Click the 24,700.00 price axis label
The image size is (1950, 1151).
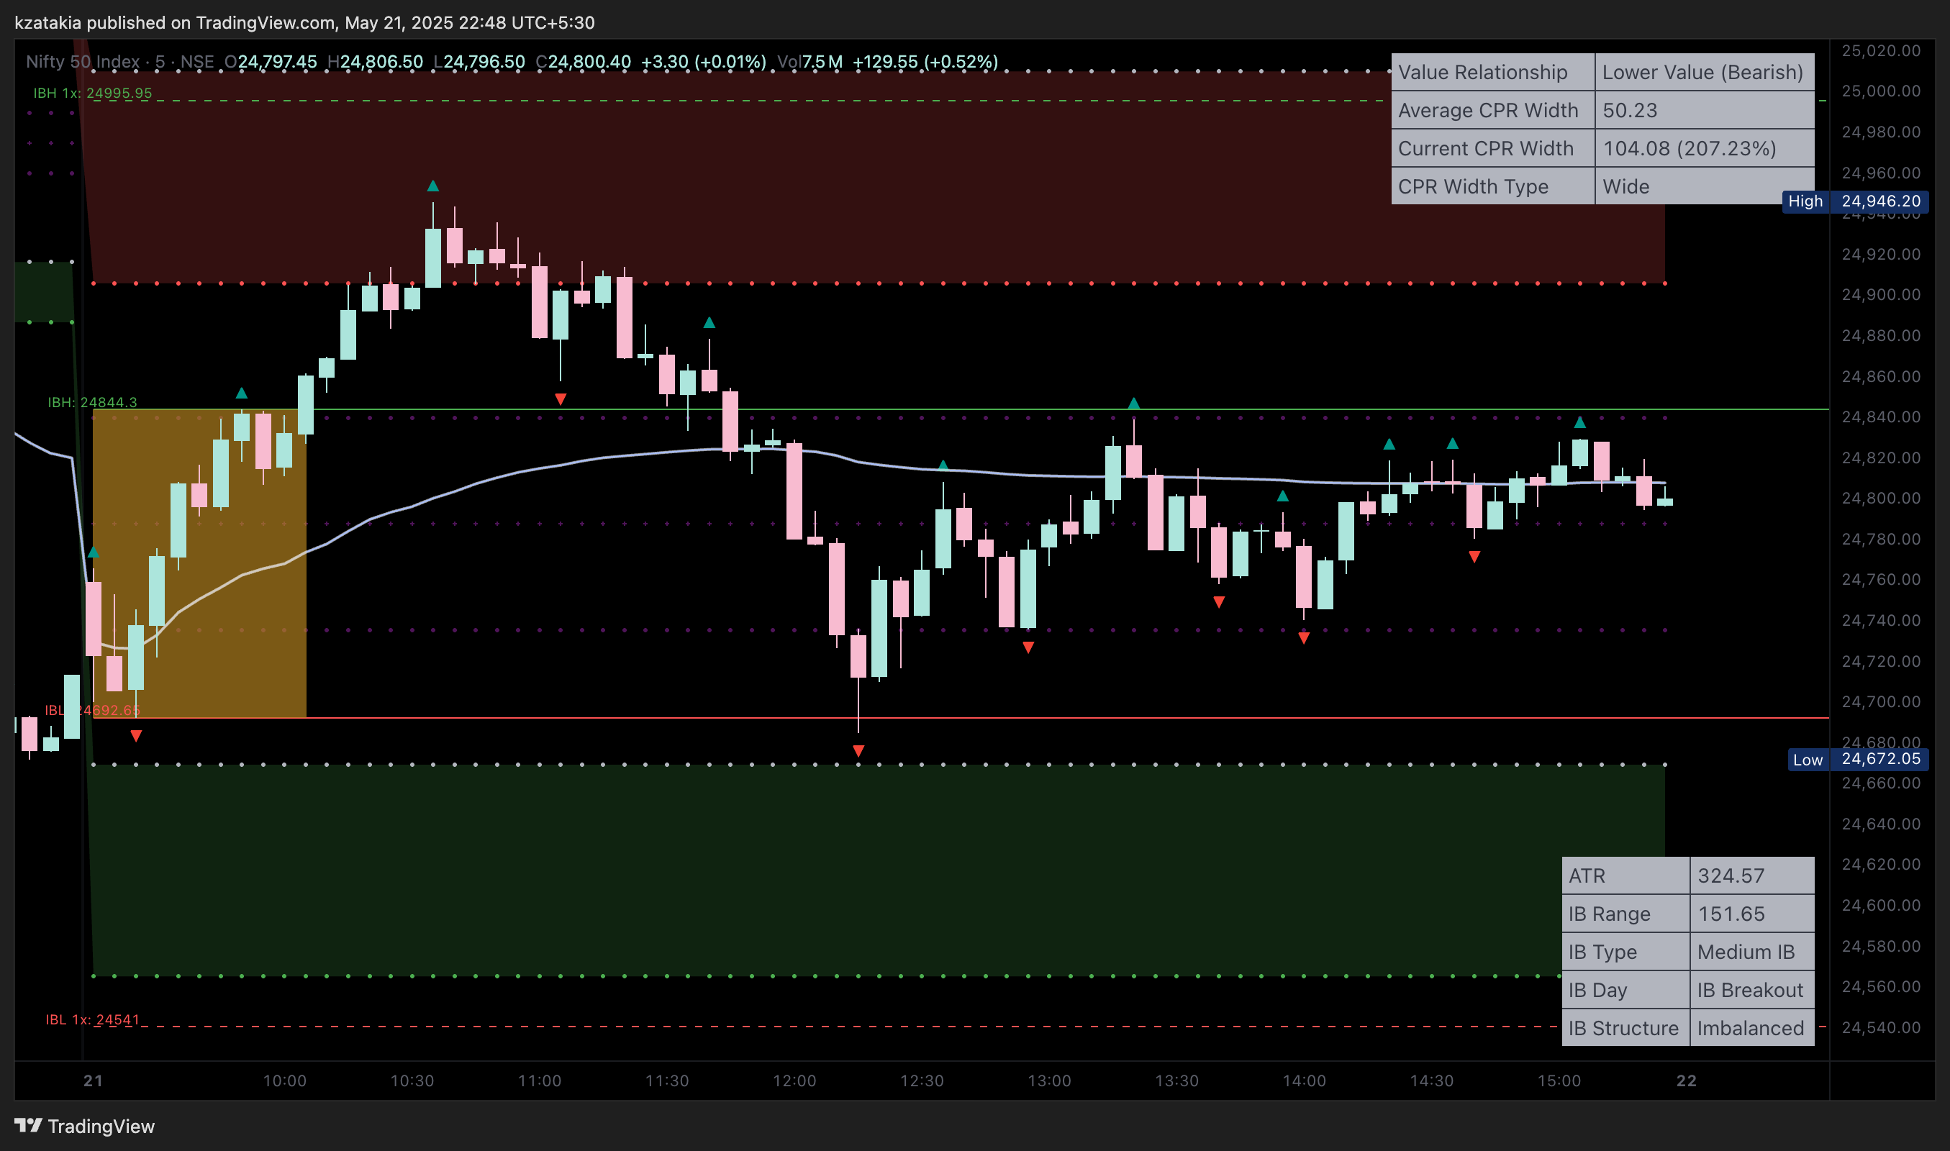[x=1881, y=702]
